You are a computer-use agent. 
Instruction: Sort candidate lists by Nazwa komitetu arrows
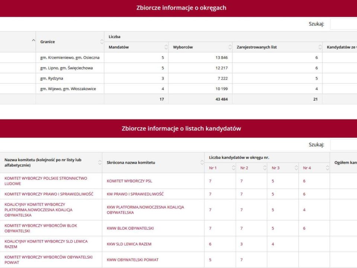pyautogui.click(x=100, y=163)
